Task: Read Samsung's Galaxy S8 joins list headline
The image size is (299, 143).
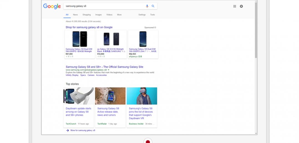Action: click(x=141, y=113)
